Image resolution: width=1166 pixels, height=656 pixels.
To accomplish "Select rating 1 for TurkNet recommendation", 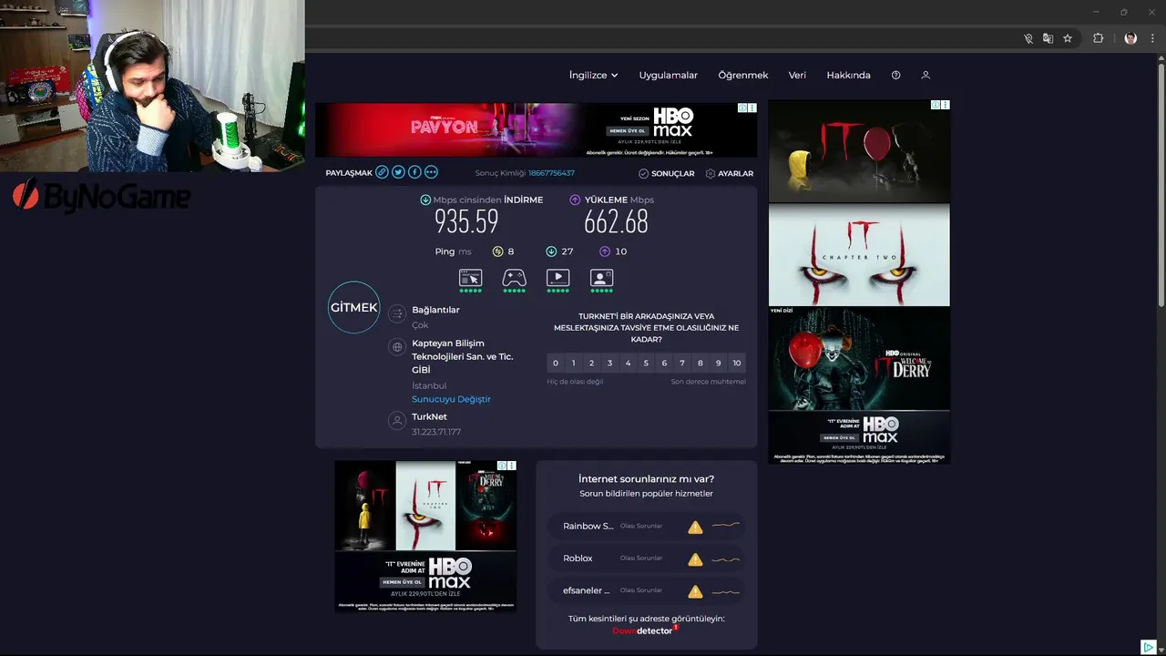I will point(573,363).
